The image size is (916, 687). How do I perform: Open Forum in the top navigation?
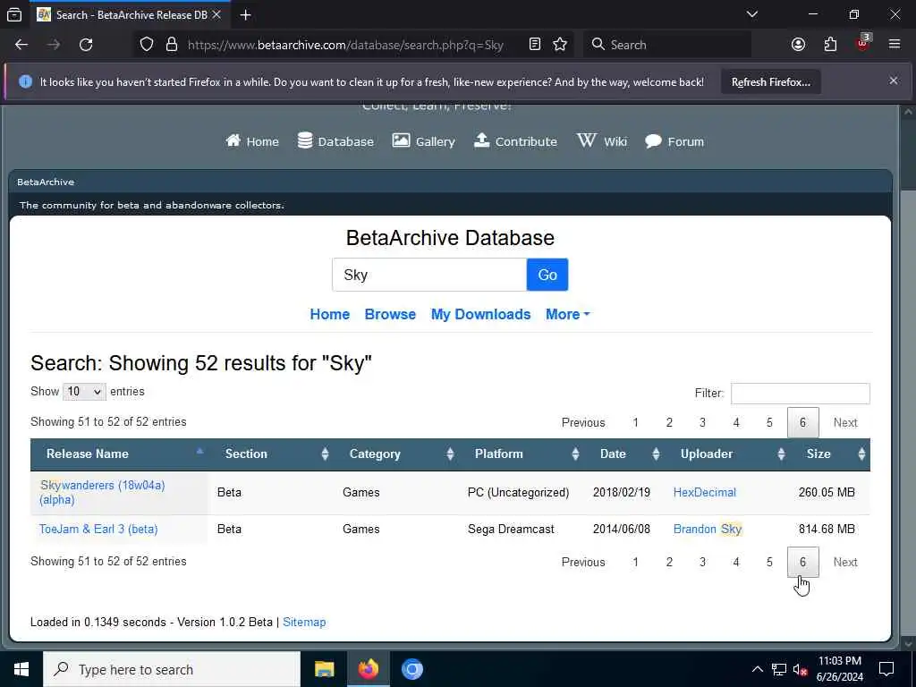(x=674, y=141)
